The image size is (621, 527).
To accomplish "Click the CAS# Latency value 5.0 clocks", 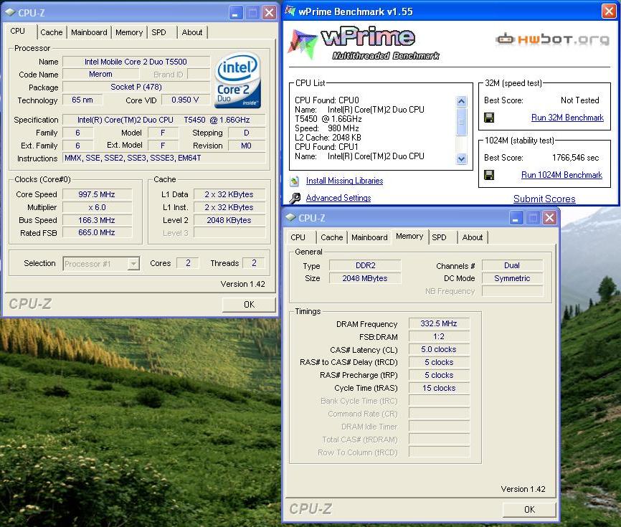I will pos(439,349).
